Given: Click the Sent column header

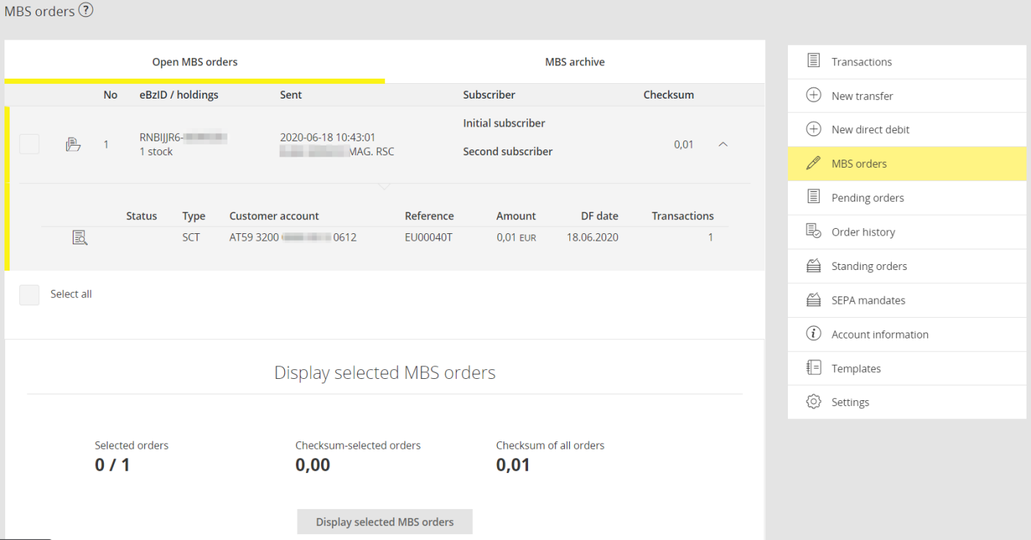Looking at the screenshot, I should 291,95.
